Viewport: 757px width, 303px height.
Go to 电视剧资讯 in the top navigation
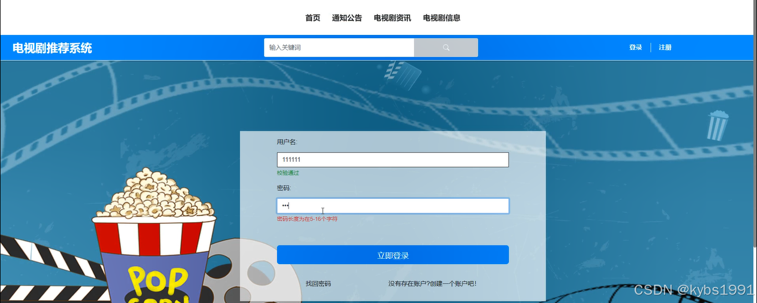[392, 18]
